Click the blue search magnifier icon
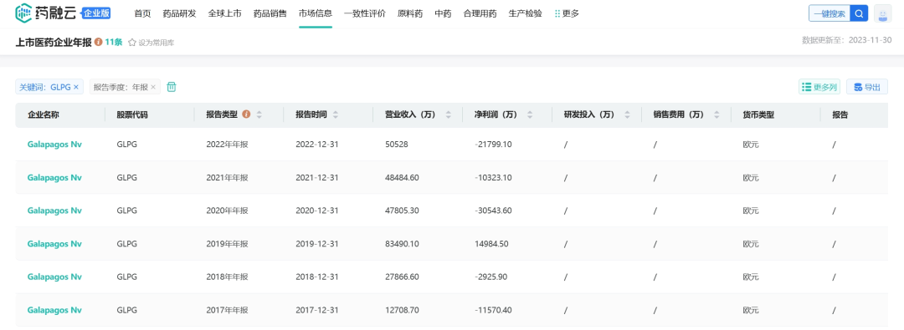Screen dimensions: 904x330 [x=860, y=13]
